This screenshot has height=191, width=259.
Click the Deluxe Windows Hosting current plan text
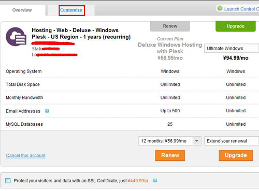click(x=170, y=48)
